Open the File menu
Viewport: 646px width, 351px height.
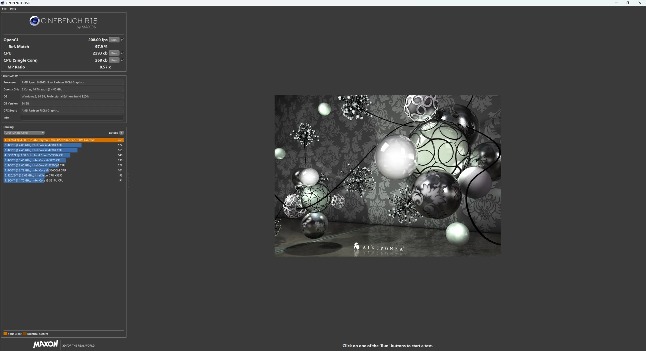click(x=4, y=9)
